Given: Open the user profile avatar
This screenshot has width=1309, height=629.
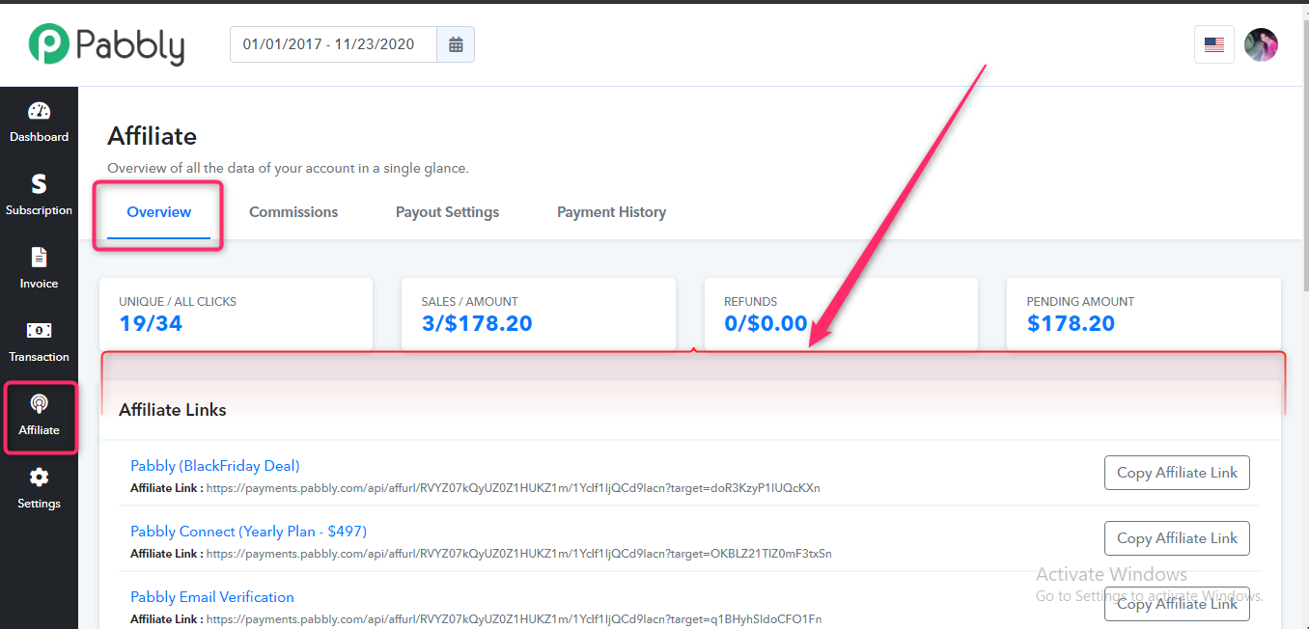Looking at the screenshot, I should [x=1261, y=44].
